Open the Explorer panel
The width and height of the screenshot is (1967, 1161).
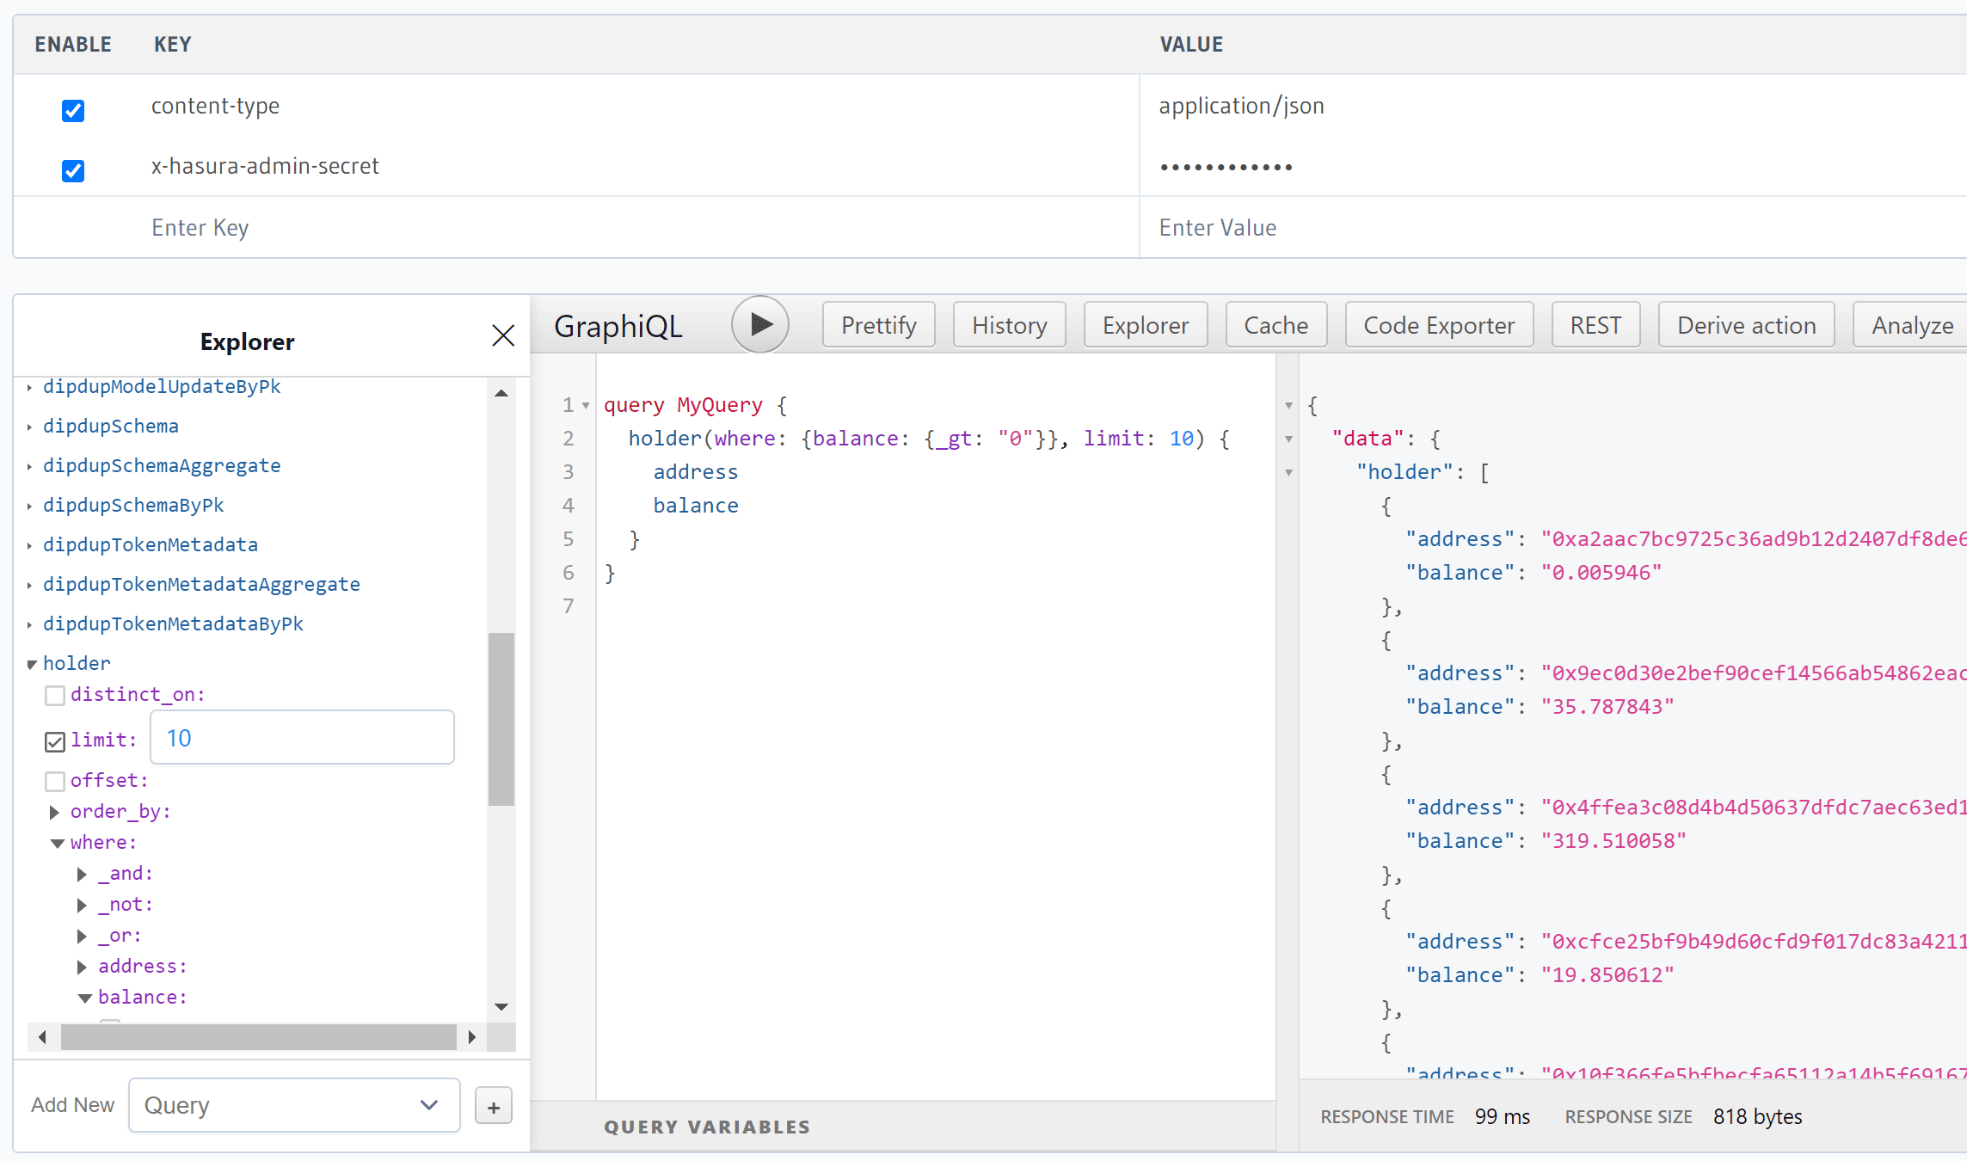pyautogui.click(x=1145, y=323)
